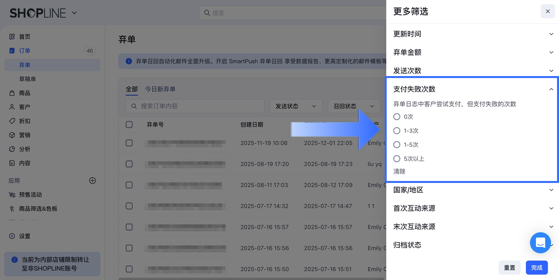The height and width of the screenshot is (280, 559).
Task: Click the 首页 home icon in sidebar
Action: point(12,37)
